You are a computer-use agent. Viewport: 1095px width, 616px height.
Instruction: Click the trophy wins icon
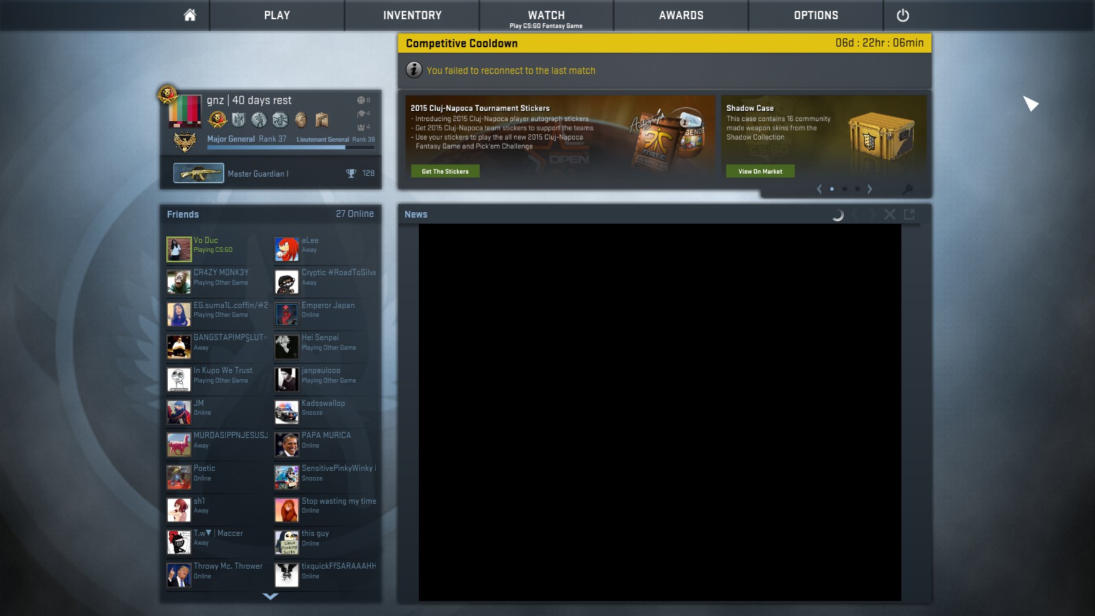(x=351, y=173)
